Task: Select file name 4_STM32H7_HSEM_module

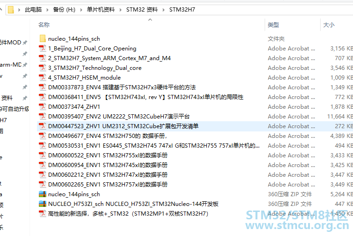Action: click(x=84, y=77)
